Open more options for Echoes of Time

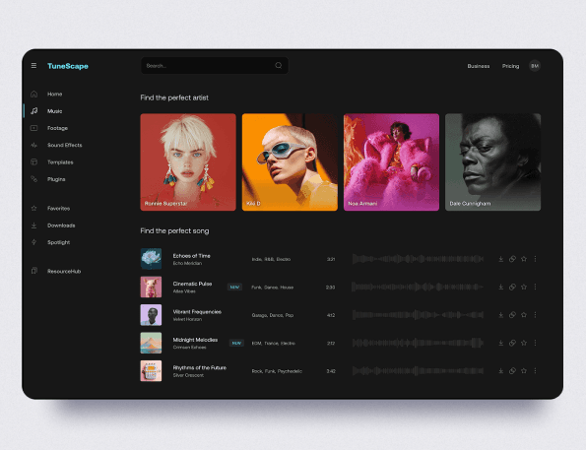[x=535, y=259]
